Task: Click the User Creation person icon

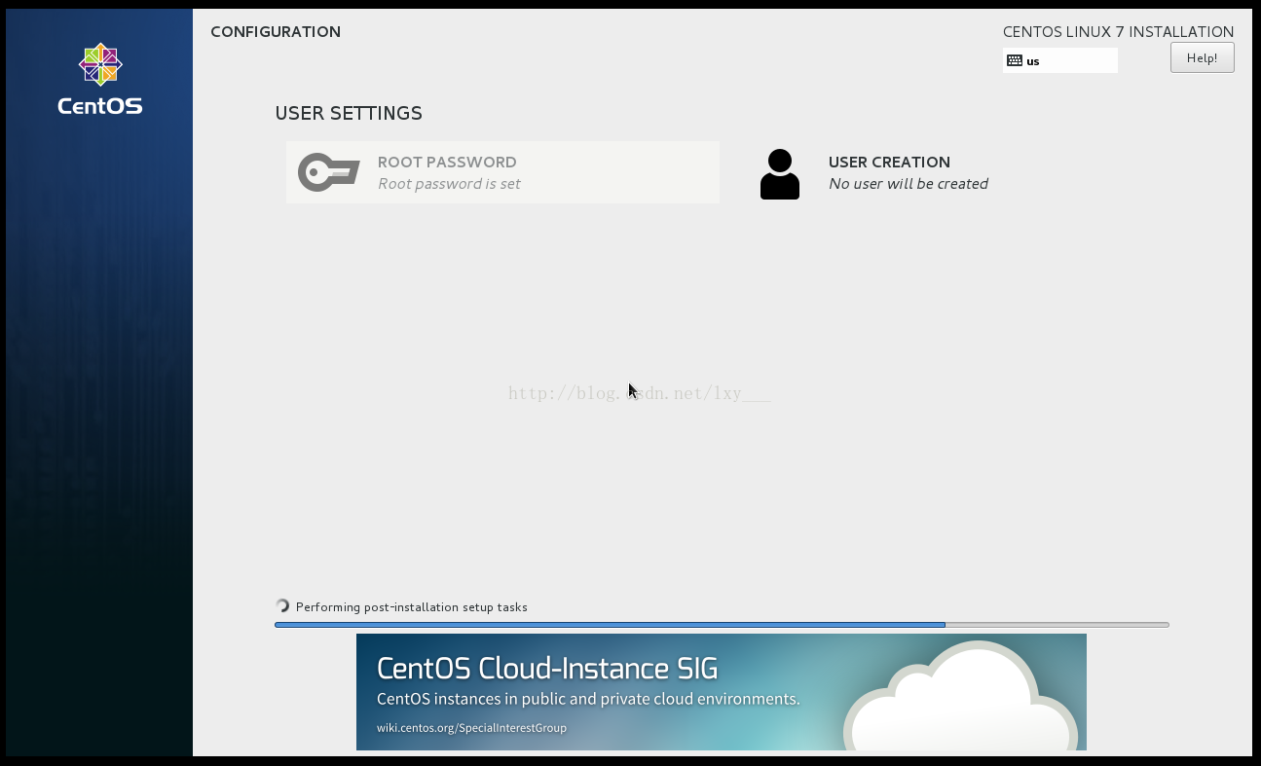Action: (x=779, y=174)
